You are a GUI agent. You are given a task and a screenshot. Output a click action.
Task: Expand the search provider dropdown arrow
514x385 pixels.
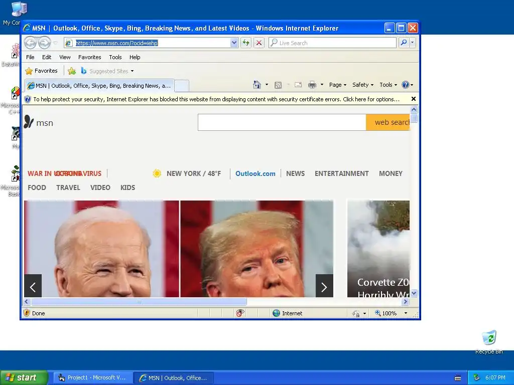click(413, 43)
